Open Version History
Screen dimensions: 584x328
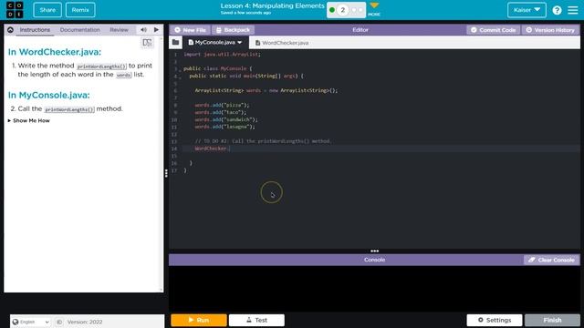tap(550, 30)
